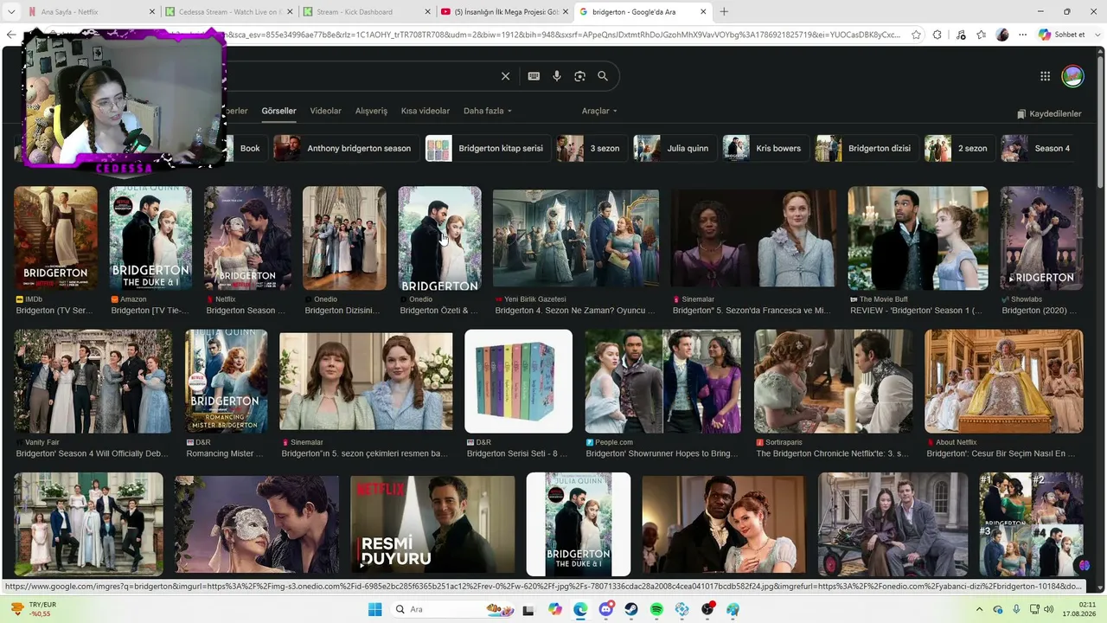Image resolution: width=1107 pixels, height=623 pixels.
Task: Go back with the browser back arrow
Action: (11, 35)
